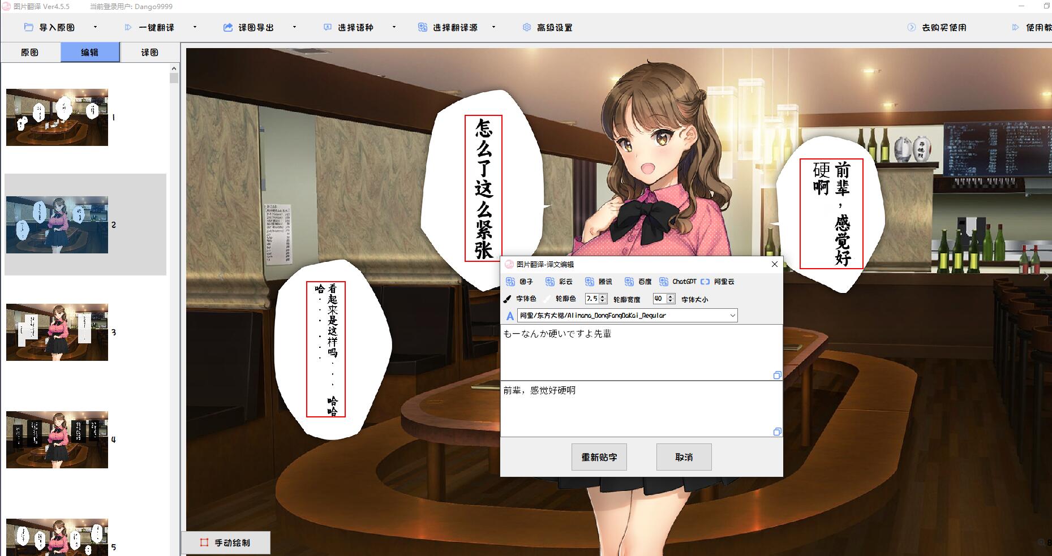The width and height of the screenshot is (1052, 556).
Task: Switch to the 译图 tab
Action: tap(150, 53)
